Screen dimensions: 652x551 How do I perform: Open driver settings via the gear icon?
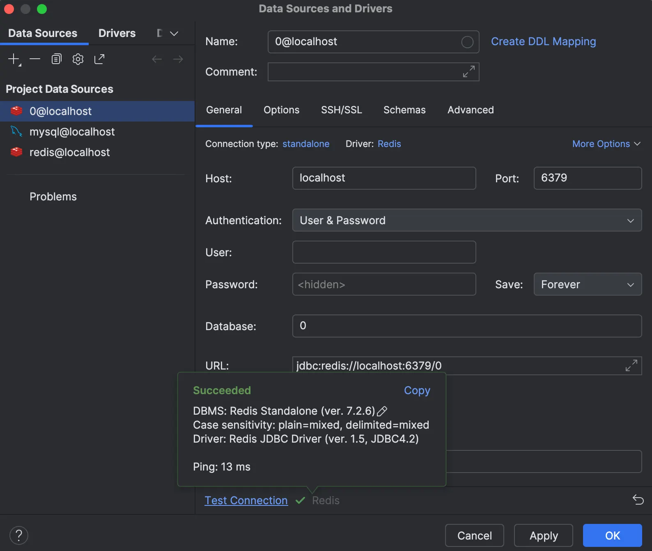[x=78, y=59]
